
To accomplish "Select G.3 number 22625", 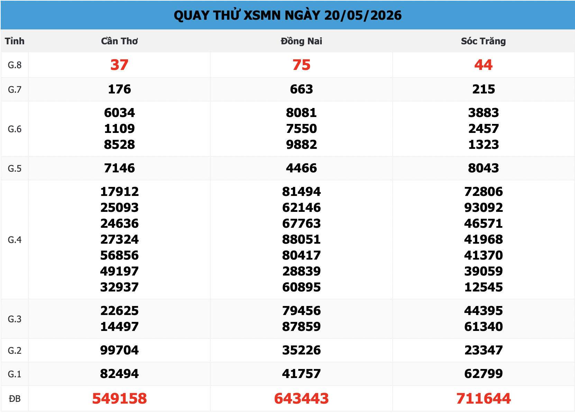I will pos(119,311).
